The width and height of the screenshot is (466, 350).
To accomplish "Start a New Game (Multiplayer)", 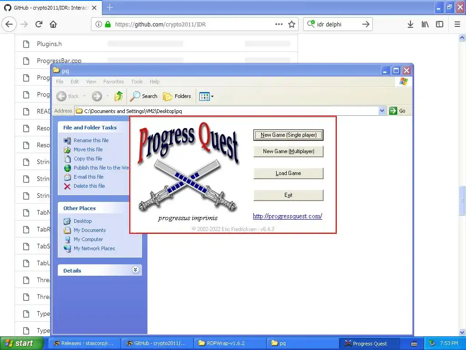I will point(288,151).
